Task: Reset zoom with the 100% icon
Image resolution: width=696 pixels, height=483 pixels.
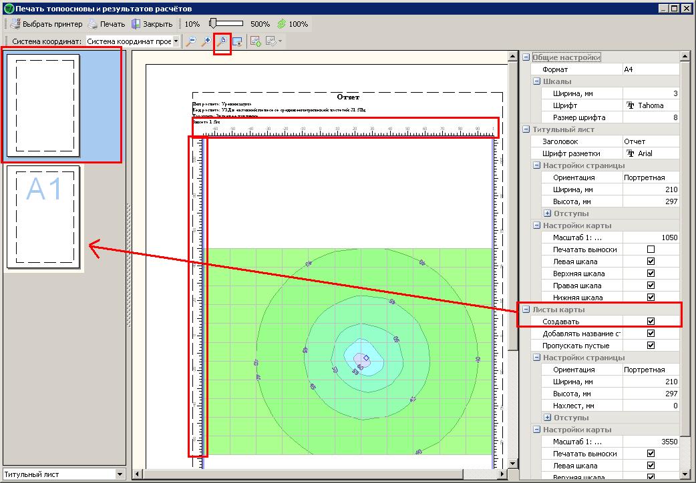Action: click(x=282, y=24)
